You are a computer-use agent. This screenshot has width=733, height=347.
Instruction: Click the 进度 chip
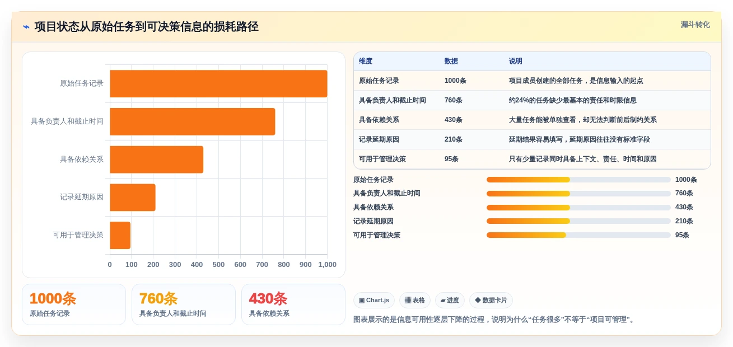pyautogui.click(x=450, y=301)
